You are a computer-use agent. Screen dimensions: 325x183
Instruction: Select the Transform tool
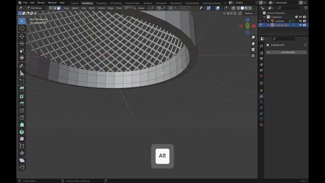(x=22, y=57)
